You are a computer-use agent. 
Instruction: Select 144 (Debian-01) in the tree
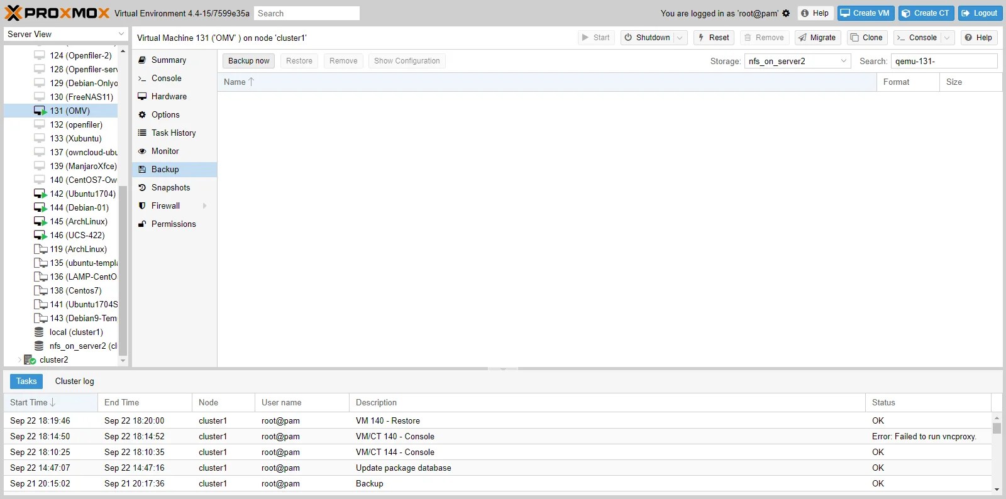(60, 207)
